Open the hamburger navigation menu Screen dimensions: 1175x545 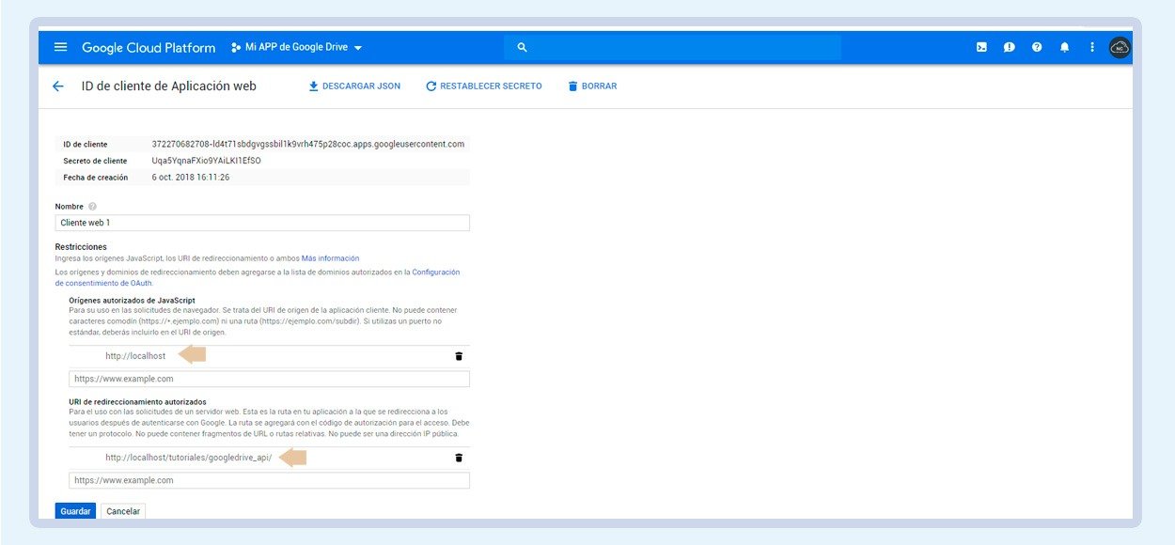point(61,47)
